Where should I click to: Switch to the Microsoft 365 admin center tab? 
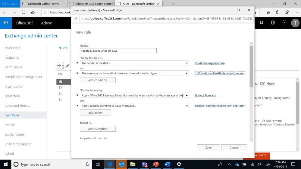91,4
